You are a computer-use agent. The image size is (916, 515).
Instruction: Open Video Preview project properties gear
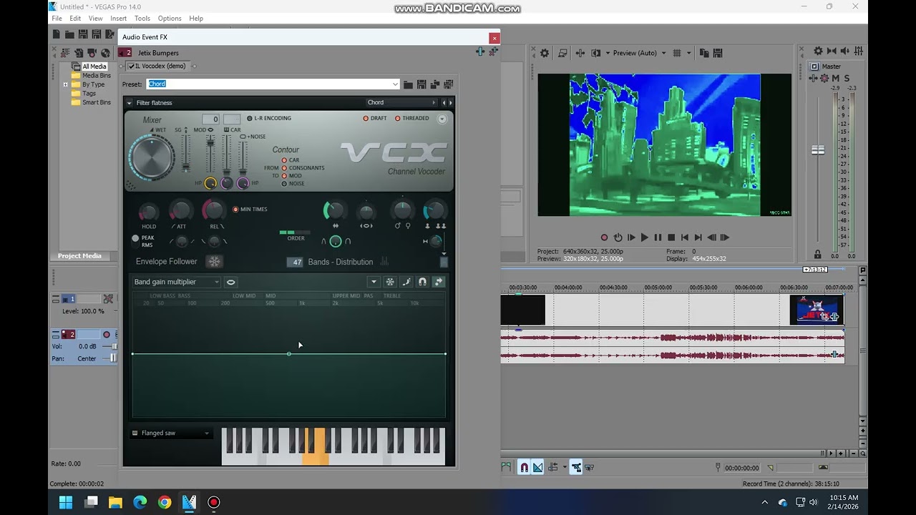pos(545,53)
